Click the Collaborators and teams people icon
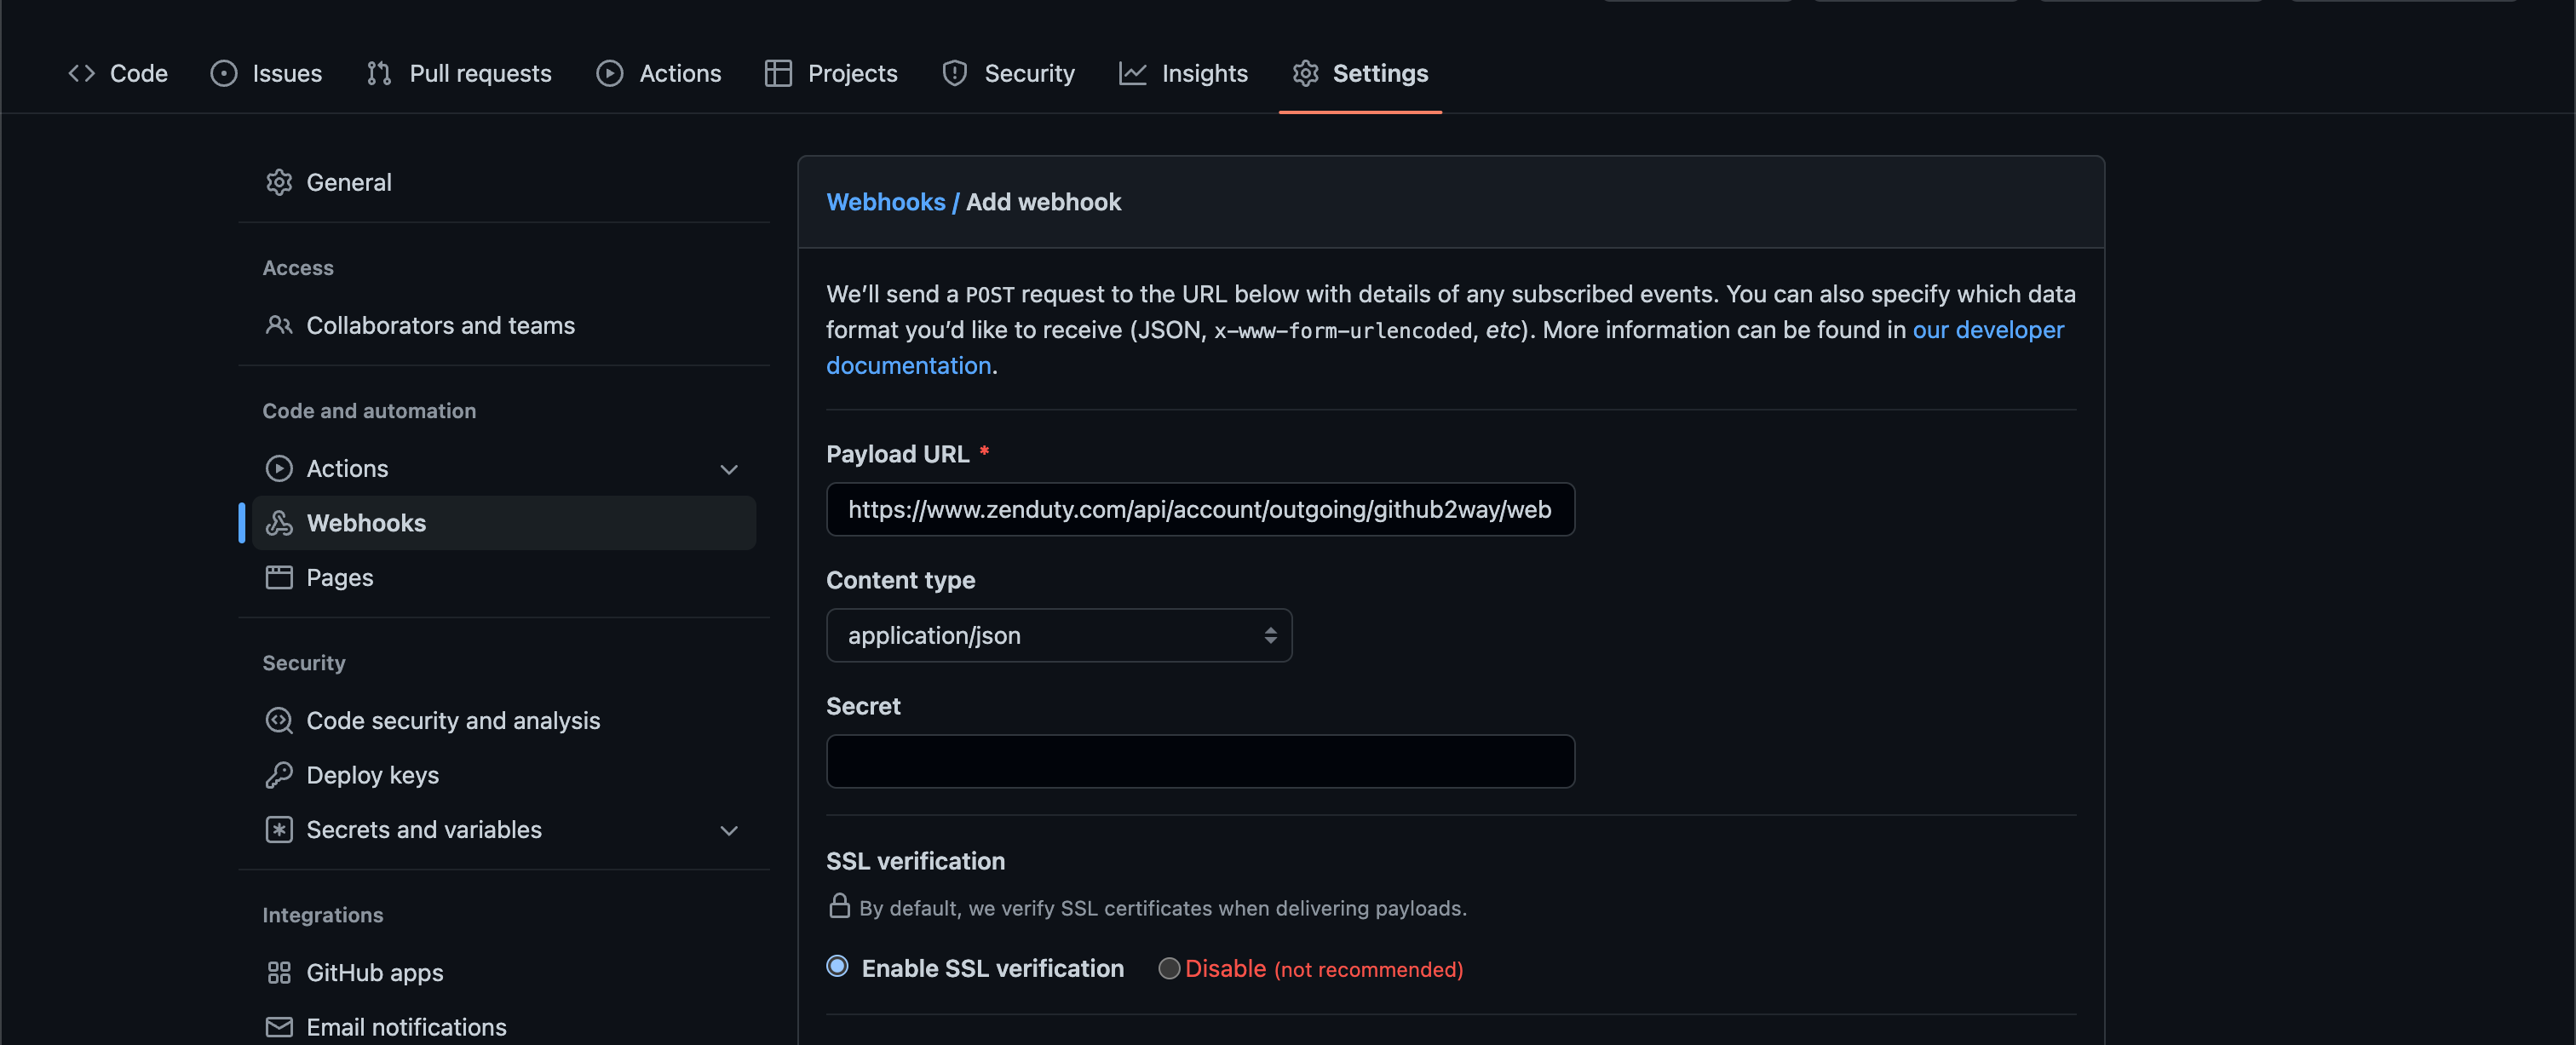 pyautogui.click(x=279, y=325)
